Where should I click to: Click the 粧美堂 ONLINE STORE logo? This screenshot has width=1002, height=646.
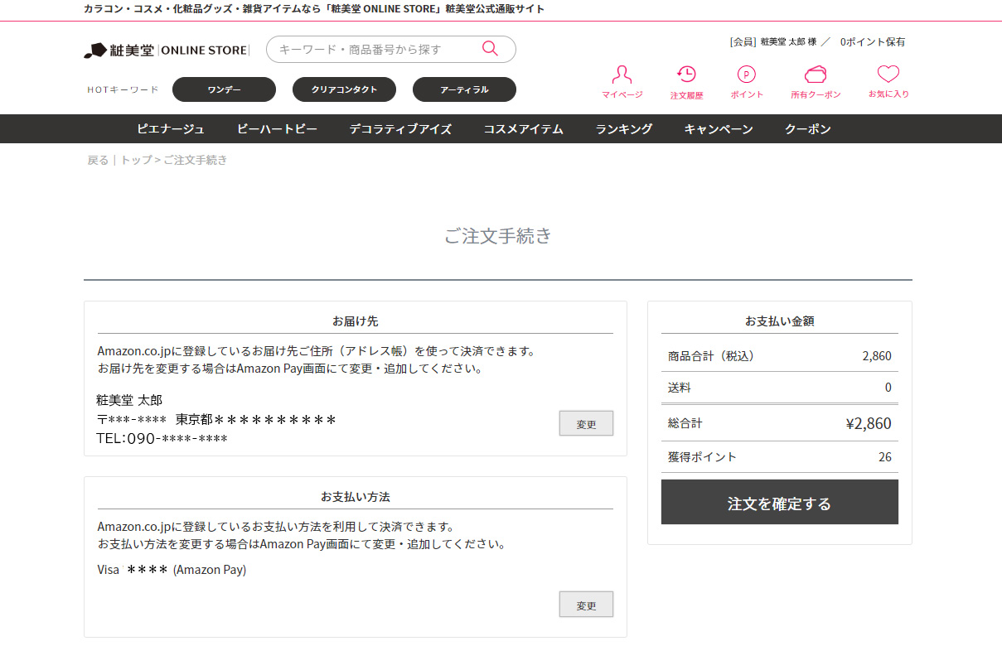click(166, 51)
